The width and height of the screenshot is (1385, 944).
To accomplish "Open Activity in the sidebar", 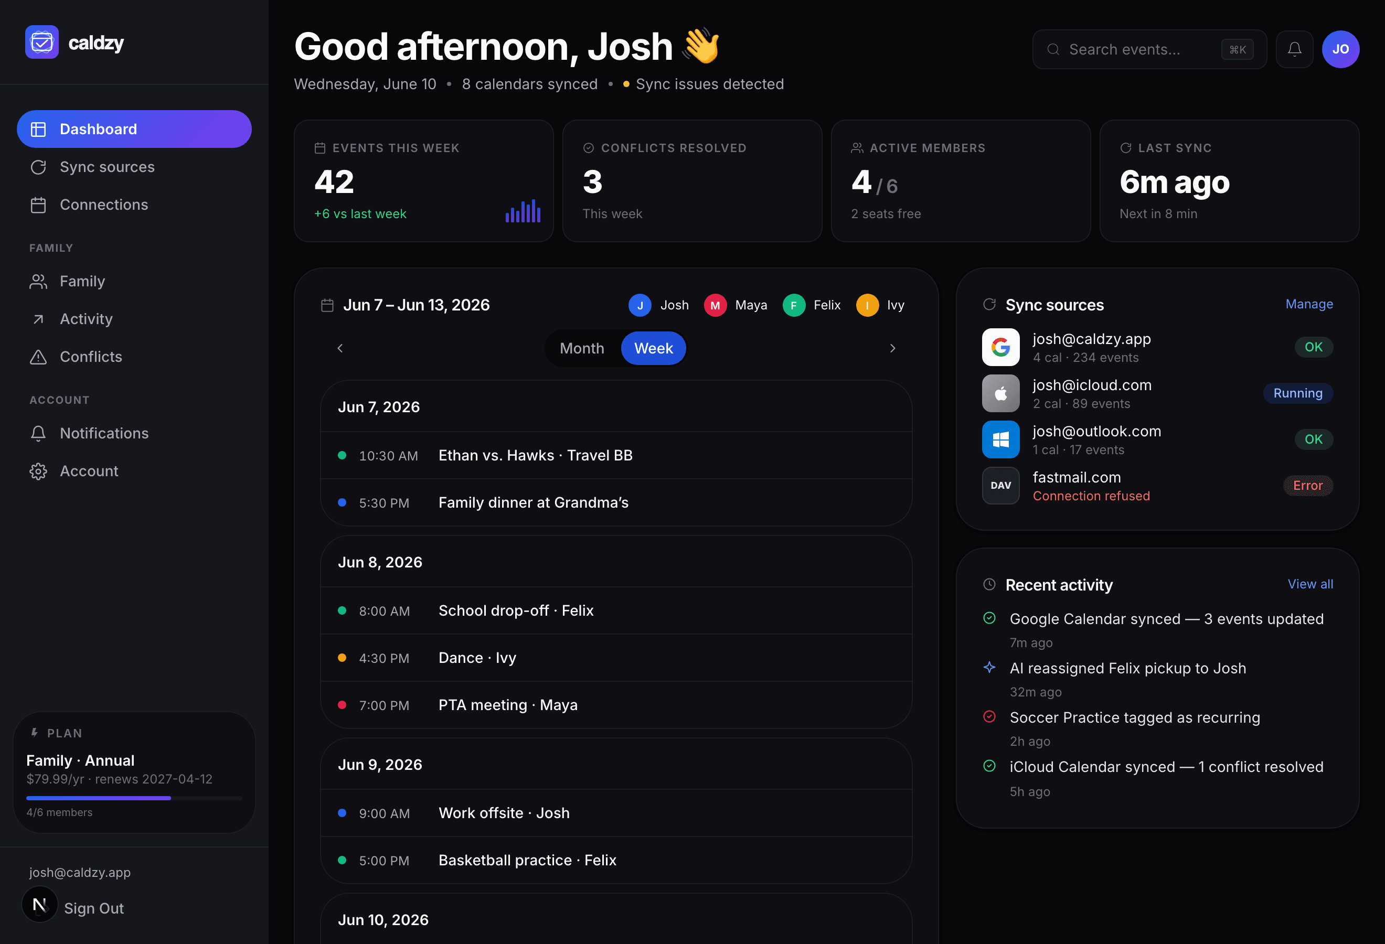I will 134,319.
